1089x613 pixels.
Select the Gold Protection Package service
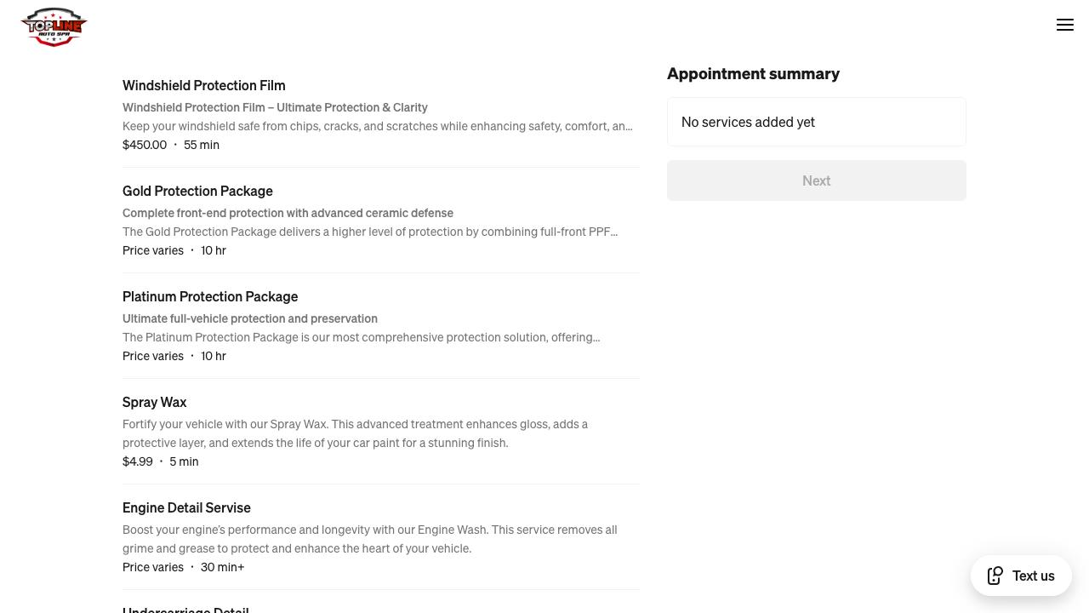point(197,191)
